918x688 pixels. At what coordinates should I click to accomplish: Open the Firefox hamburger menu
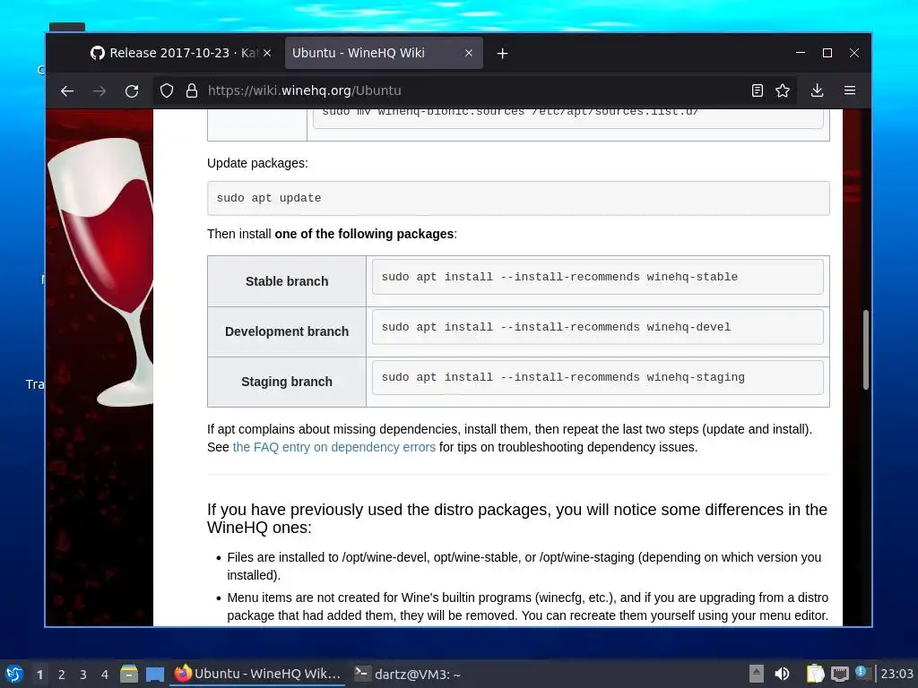click(x=850, y=90)
